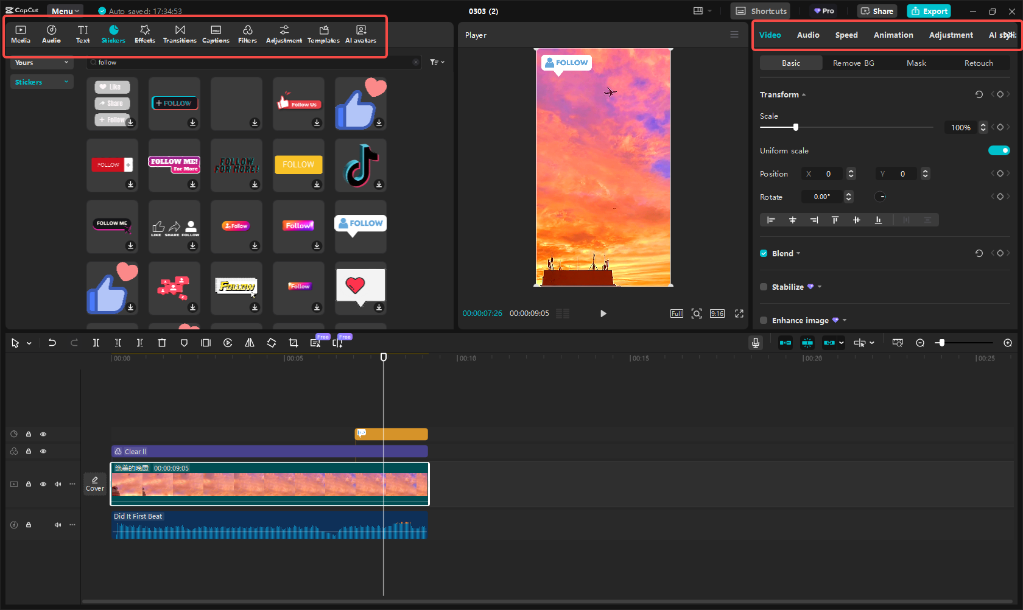The image size is (1023, 610).
Task: Click the Undo arrow in timeline toolbar
Action: tap(52, 343)
